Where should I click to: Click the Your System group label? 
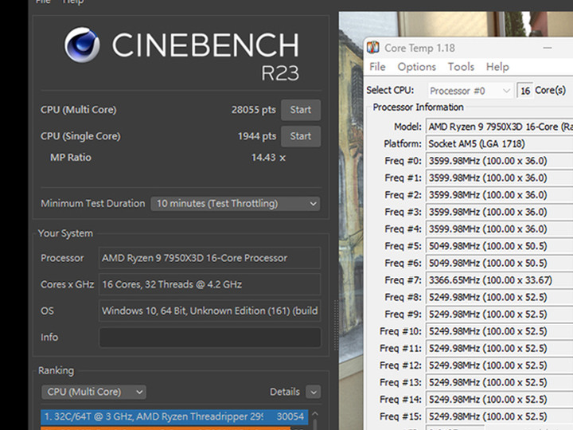(65, 233)
